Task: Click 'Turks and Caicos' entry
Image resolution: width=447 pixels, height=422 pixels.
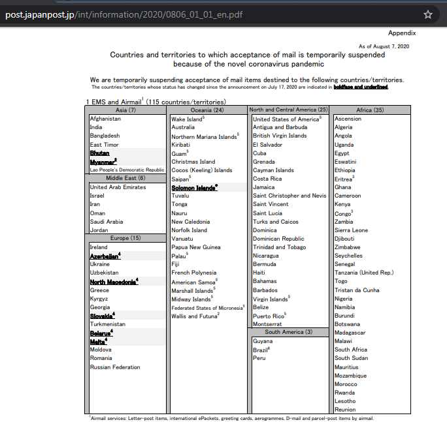Action: pos(275,222)
